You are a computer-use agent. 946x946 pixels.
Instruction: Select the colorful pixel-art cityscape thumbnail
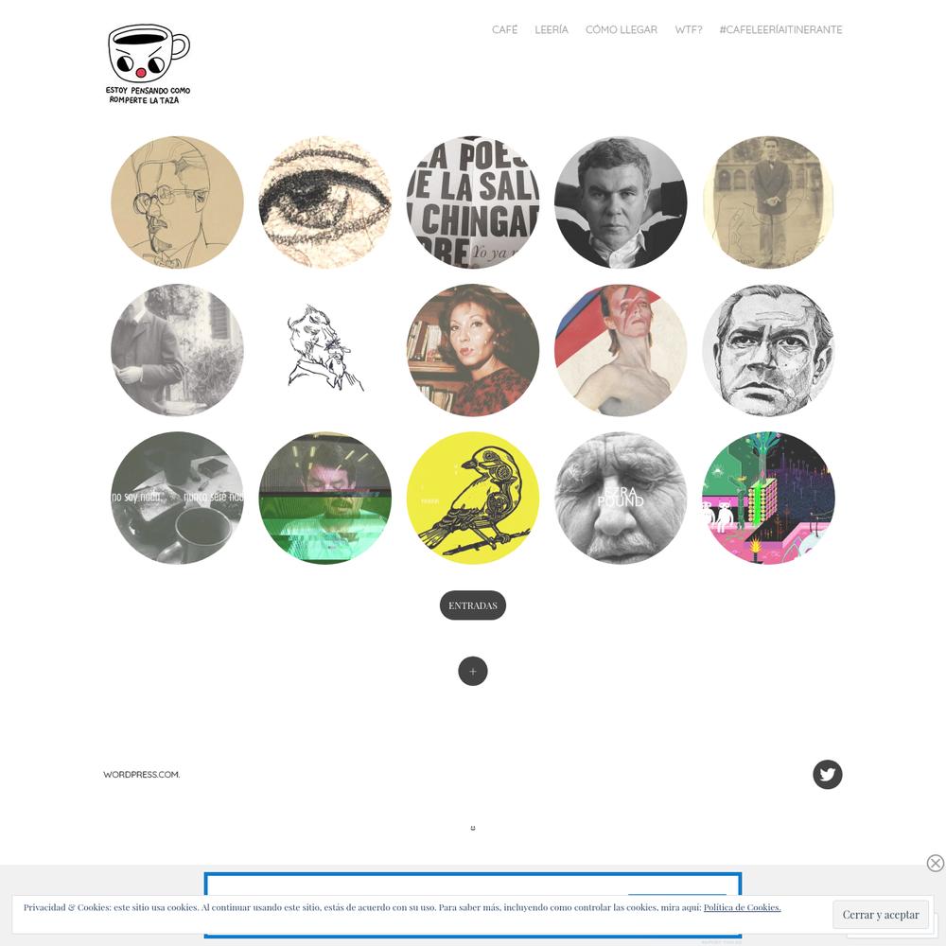click(x=768, y=498)
